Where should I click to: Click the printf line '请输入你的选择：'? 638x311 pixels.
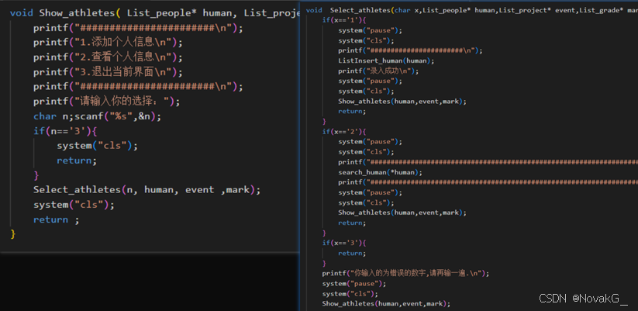coord(107,102)
